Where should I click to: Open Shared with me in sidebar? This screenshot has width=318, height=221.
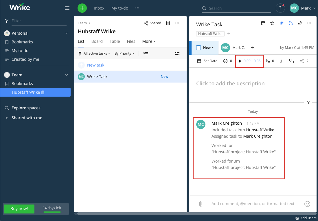(x=27, y=118)
